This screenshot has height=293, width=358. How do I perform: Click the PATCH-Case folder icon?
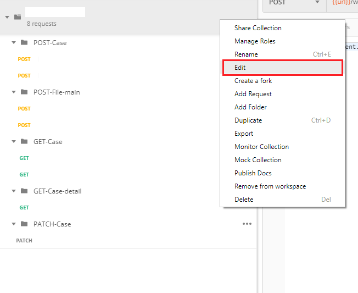[24, 224]
